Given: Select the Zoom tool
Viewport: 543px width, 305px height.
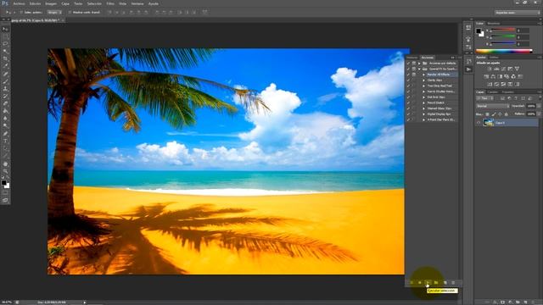Looking at the screenshot, I should 5,171.
